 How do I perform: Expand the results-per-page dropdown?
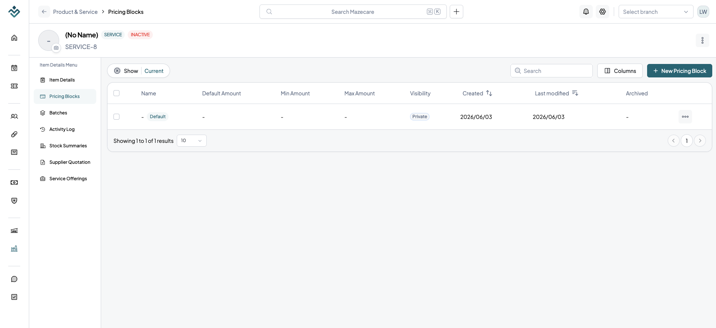[192, 141]
